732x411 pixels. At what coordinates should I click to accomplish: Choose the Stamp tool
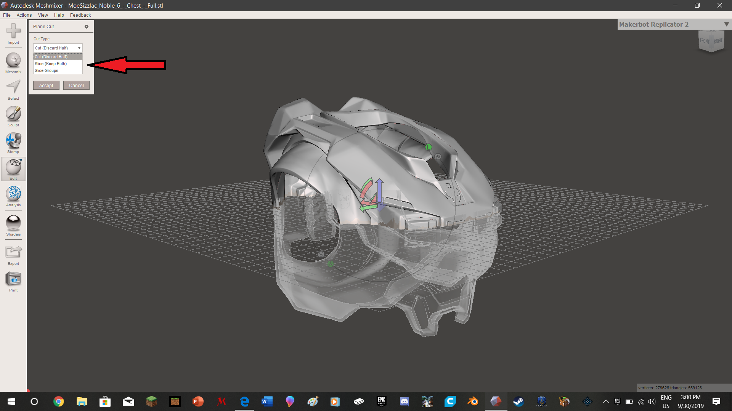pyautogui.click(x=13, y=141)
